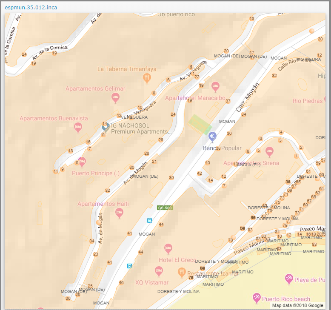Viewport: 331px width, 310px height.
Task: Select the Apartahotel Maracaibo hotel pin
Action: [x=216, y=86]
